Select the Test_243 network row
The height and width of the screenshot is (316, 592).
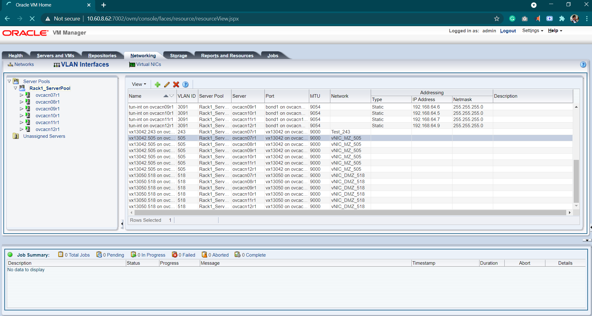pyautogui.click(x=350, y=132)
